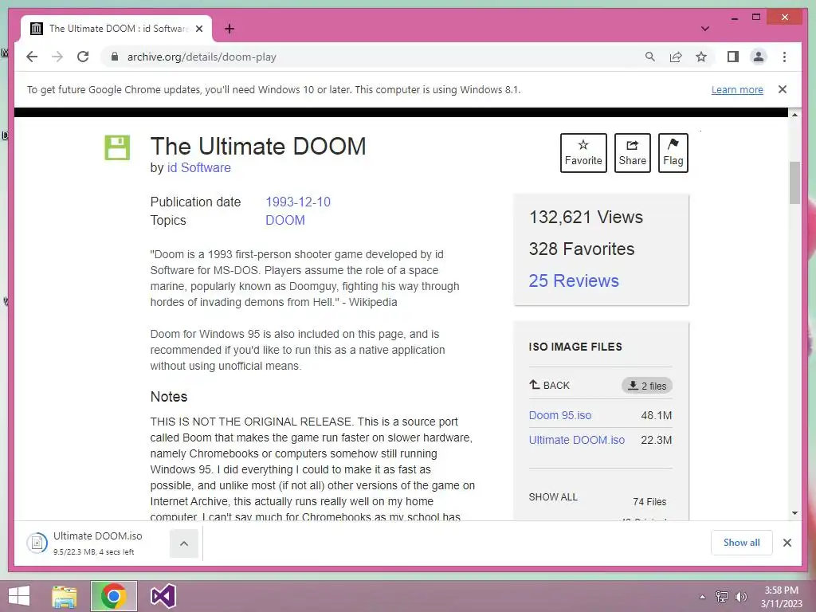
Task: Open the zoom magnifier icon in address bar
Action: tap(650, 57)
